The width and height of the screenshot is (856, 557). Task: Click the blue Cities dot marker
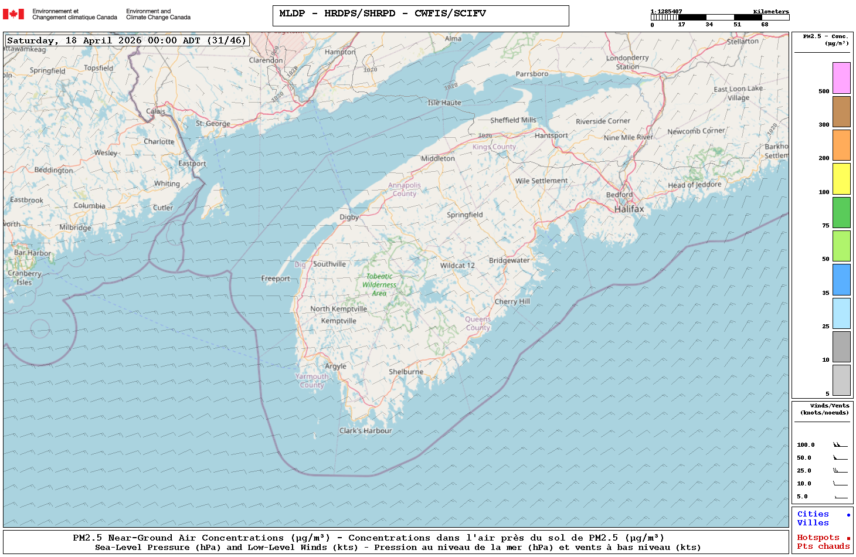click(848, 515)
